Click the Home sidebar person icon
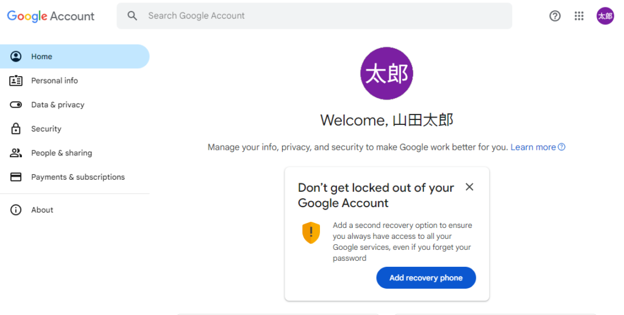 tap(16, 57)
